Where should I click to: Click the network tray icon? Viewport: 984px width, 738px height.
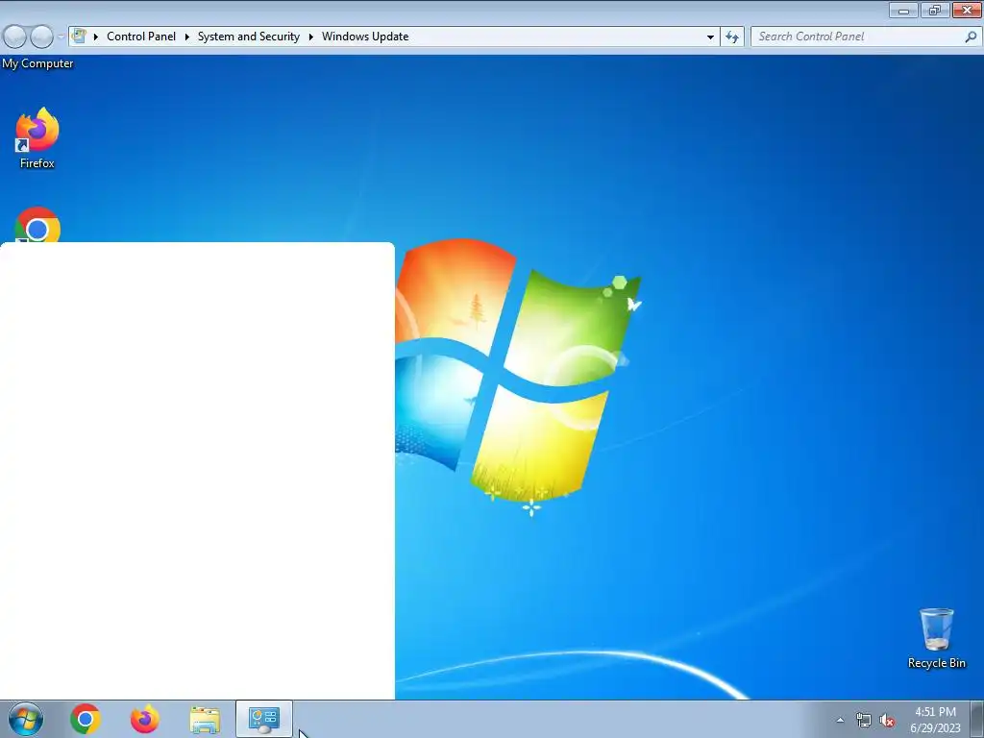(x=864, y=720)
